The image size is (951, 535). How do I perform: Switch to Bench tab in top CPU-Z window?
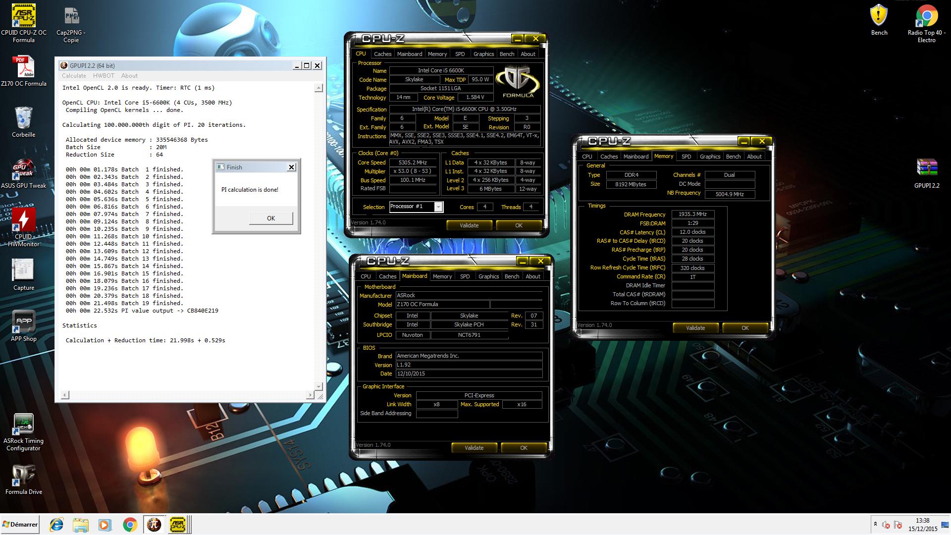point(507,54)
